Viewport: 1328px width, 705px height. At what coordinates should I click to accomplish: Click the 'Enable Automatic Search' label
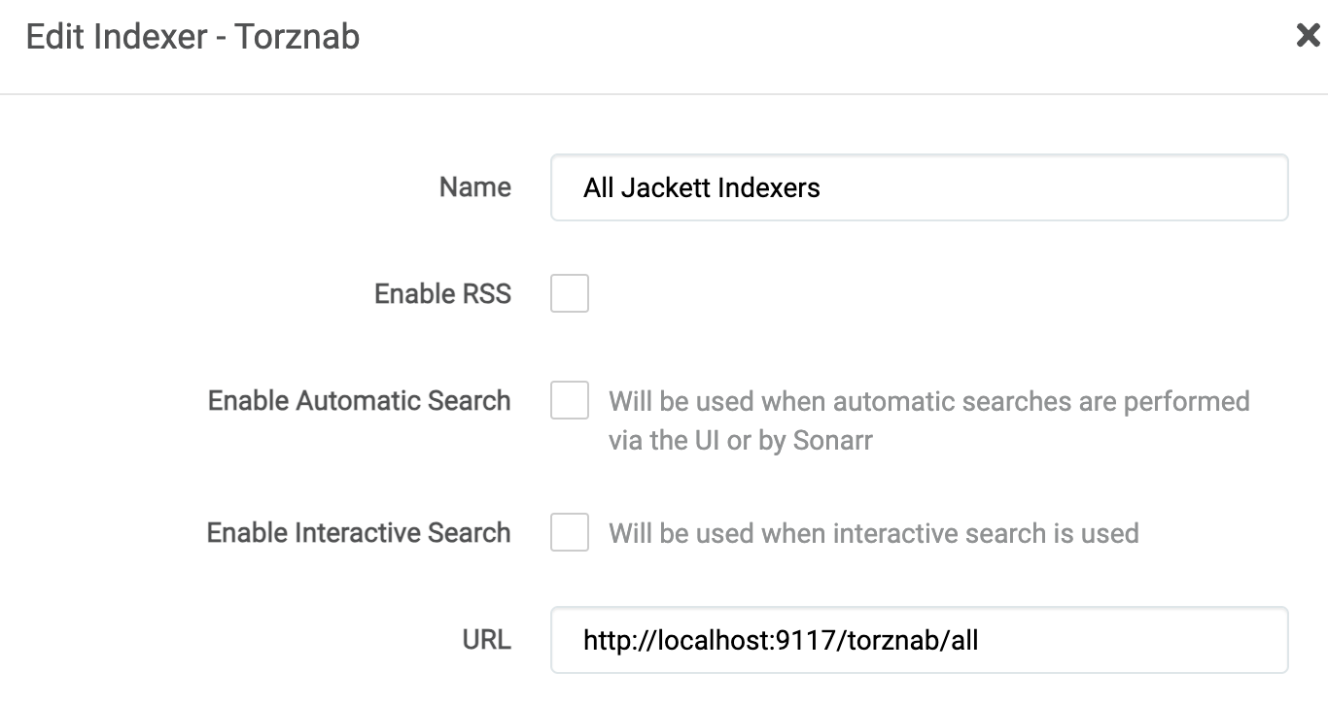(358, 401)
